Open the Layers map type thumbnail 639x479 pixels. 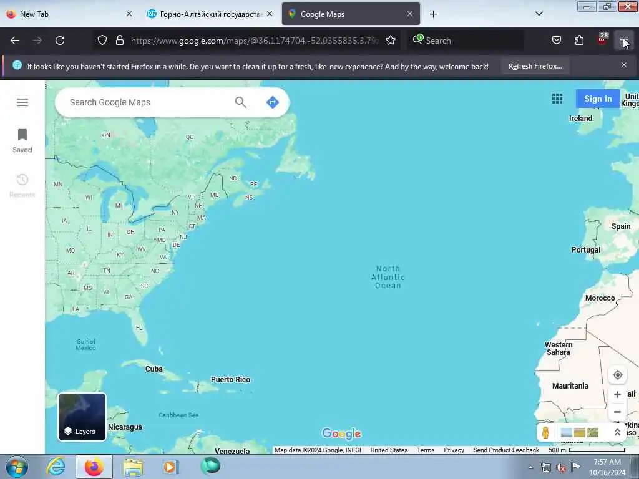[82, 417]
